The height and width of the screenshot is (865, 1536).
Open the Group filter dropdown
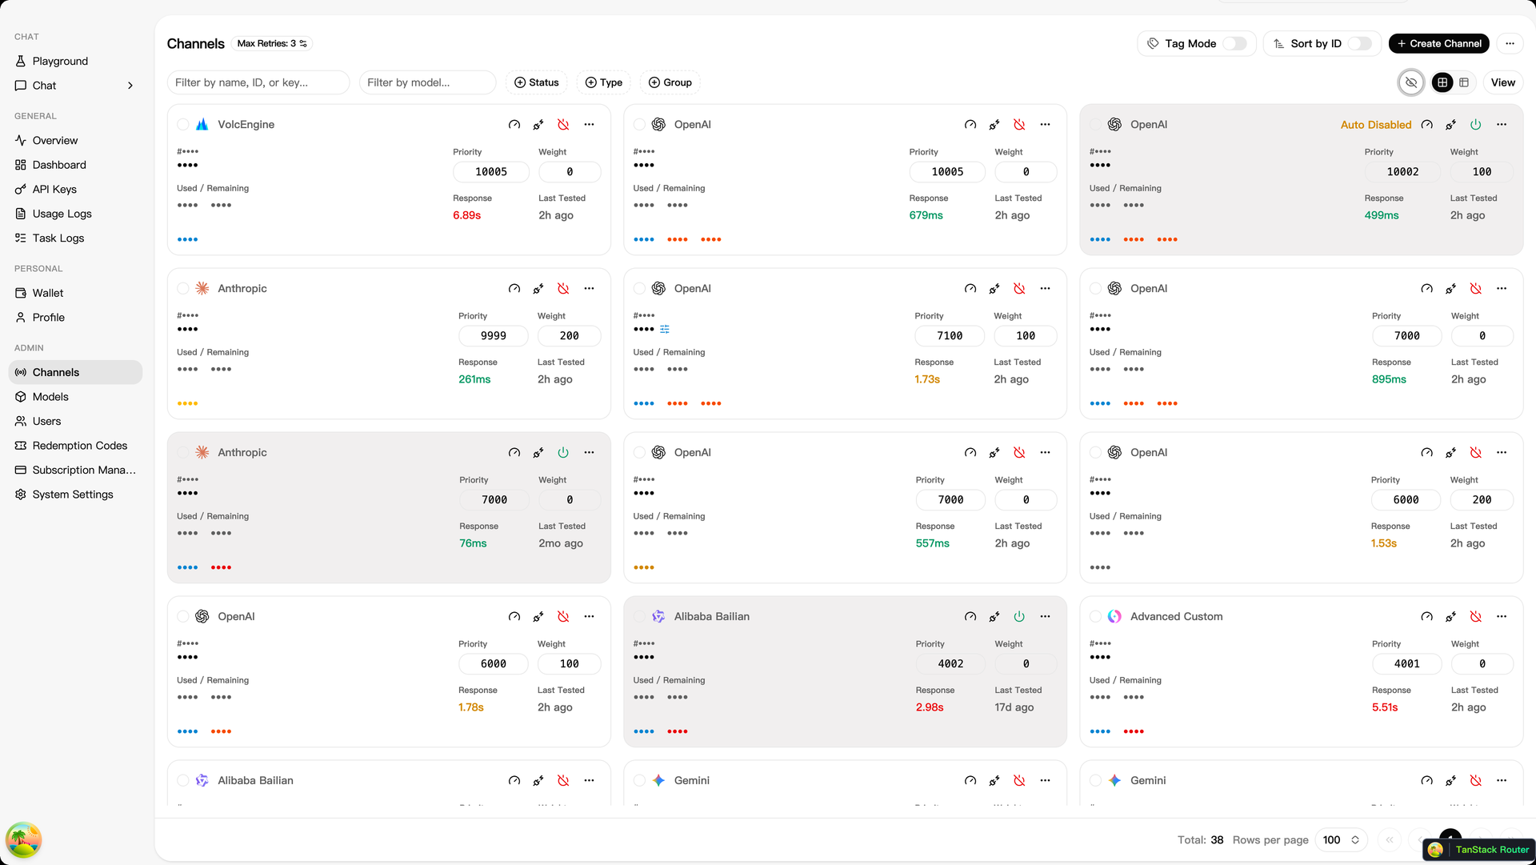pos(670,82)
